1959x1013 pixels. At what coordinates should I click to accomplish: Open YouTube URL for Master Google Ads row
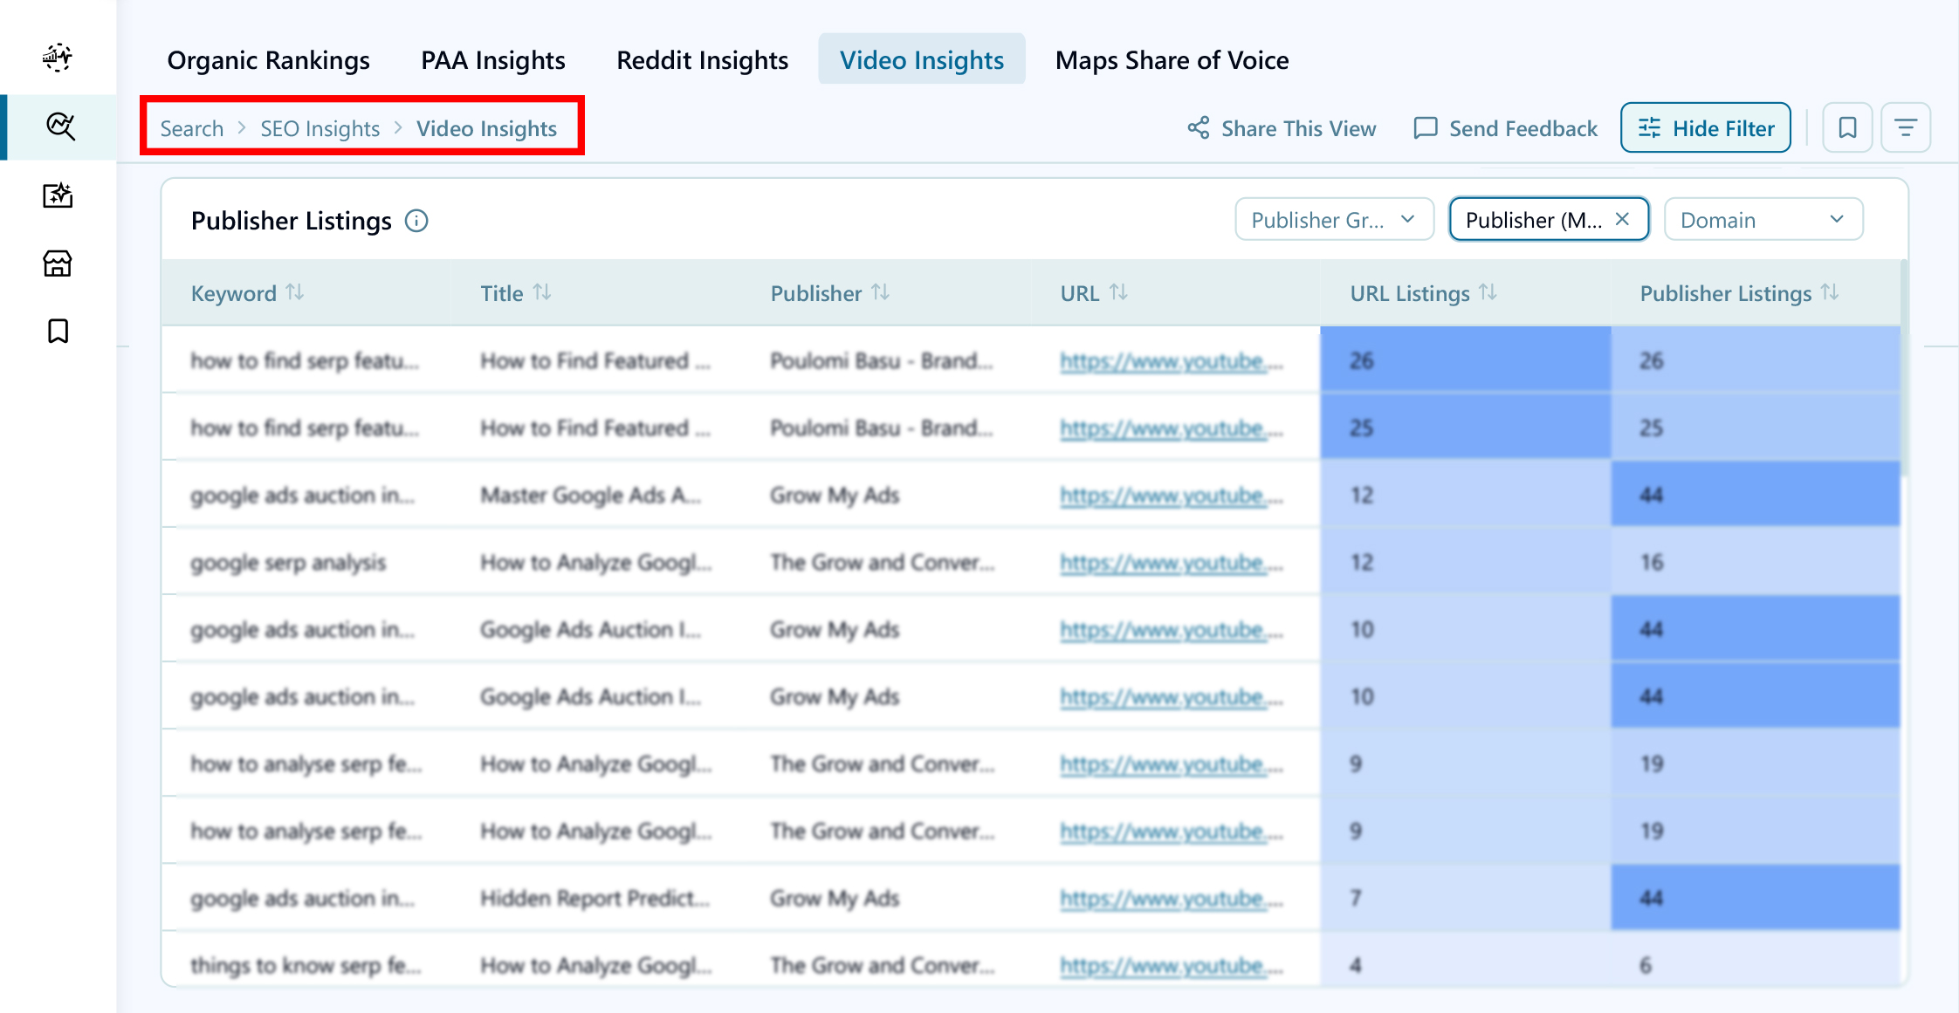[1172, 496]
